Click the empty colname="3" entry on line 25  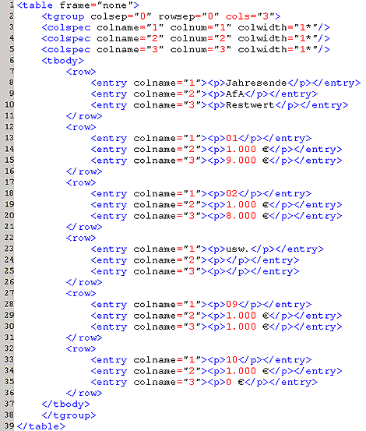click(x=195, y=271)
